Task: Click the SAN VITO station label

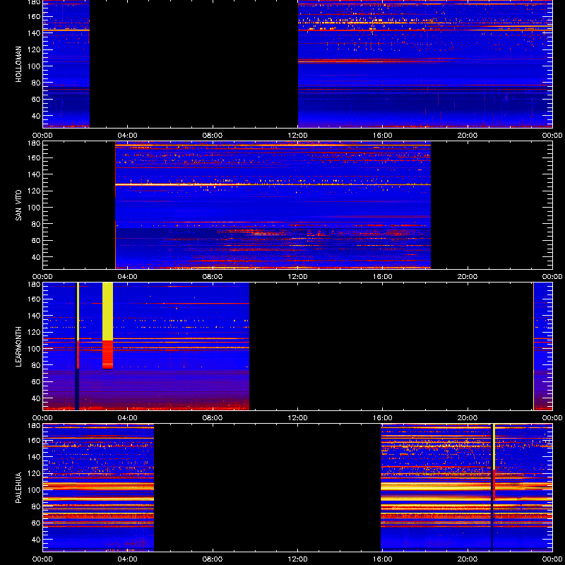Action: pos(19,206)
